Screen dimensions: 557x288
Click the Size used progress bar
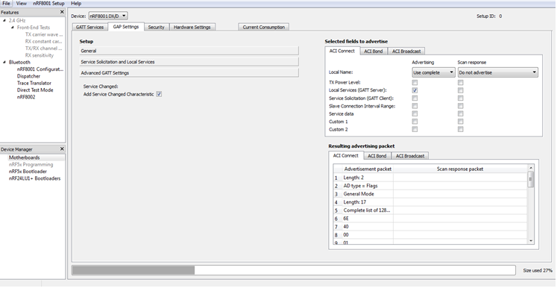(x=294, y=270)
